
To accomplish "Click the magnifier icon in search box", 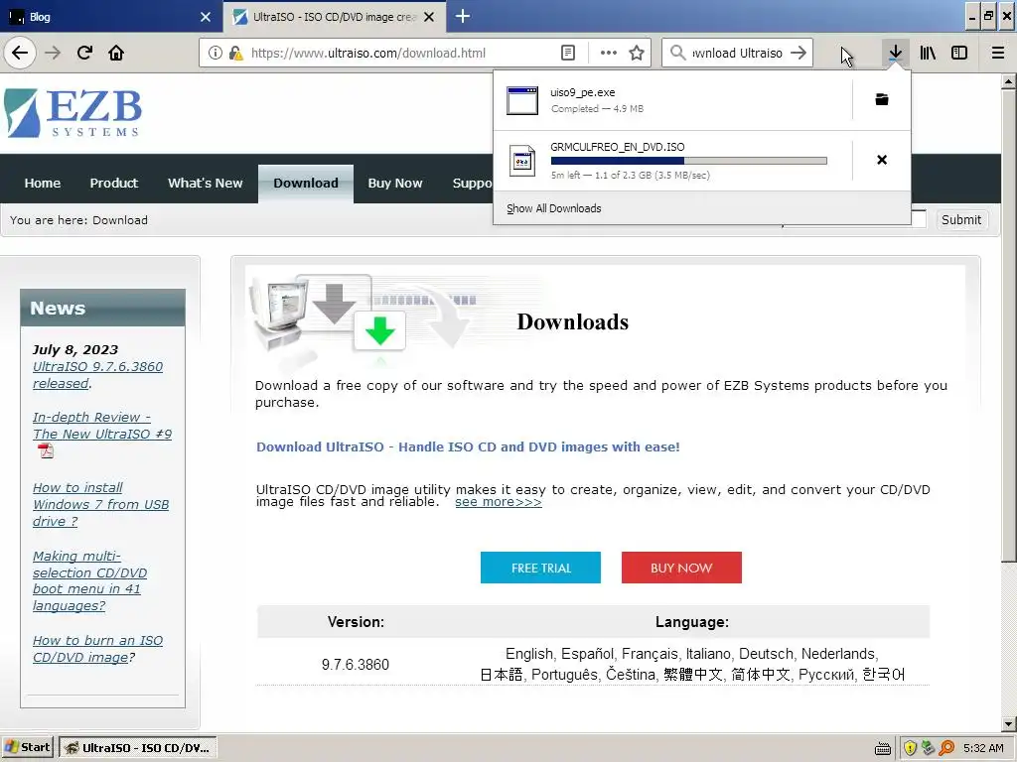I will [677, 53].
